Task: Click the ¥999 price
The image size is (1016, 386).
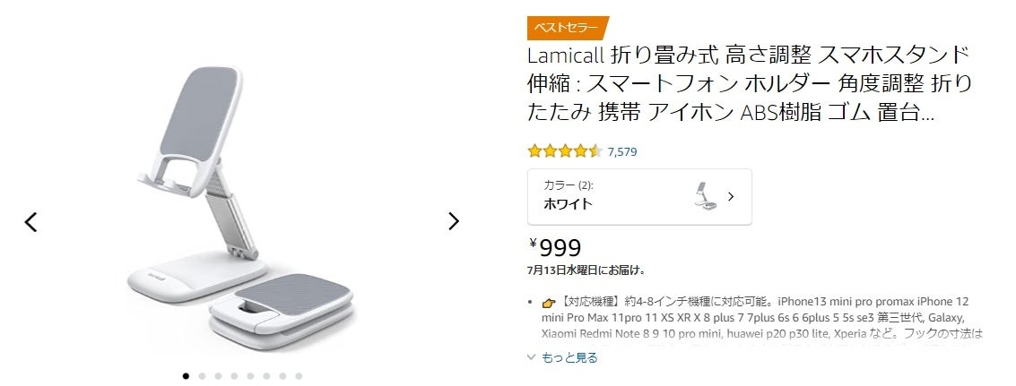Action: click(x=556, y=247)
